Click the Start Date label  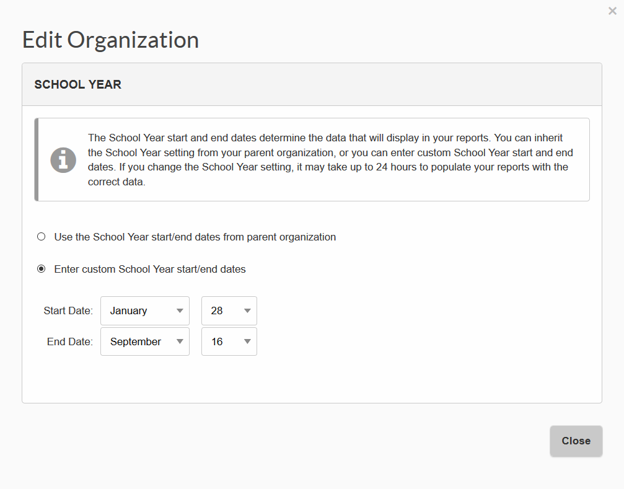[x=68, y=311]
